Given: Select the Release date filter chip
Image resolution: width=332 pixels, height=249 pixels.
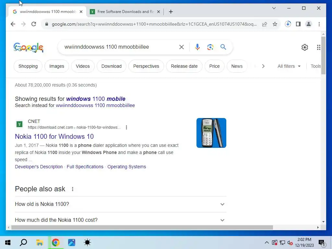Looking at the screenshot, I should point(184,66).
